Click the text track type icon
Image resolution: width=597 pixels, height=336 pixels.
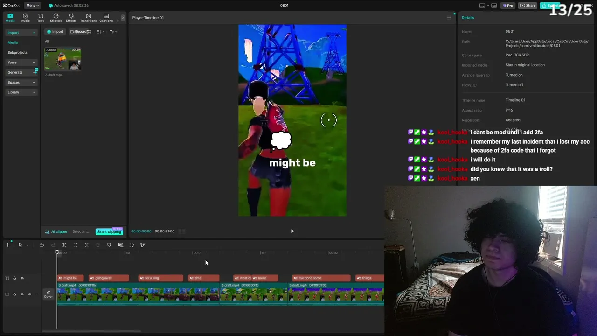tap(7, 278)
